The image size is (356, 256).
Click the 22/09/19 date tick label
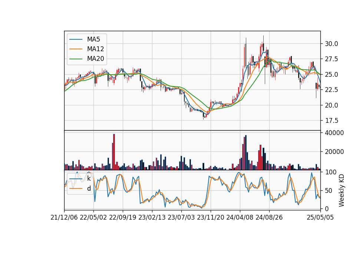click(123, 217)
